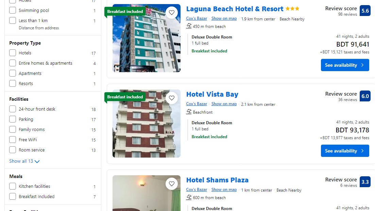Screen dimensions: 375x211
Task: Save Hotel Vista Bay with heart icon
Action: 172,98
